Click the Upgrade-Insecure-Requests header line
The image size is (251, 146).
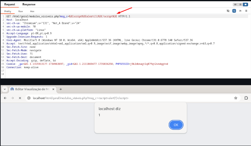pos(27,37)
